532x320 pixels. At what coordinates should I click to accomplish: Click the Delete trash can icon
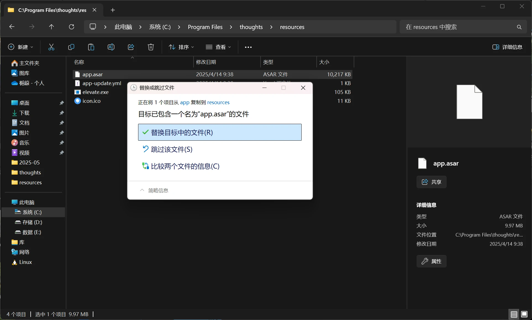[x=151, y=47]
